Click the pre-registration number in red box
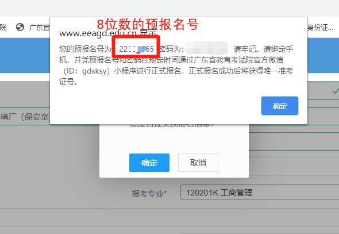 coord(136,49)
